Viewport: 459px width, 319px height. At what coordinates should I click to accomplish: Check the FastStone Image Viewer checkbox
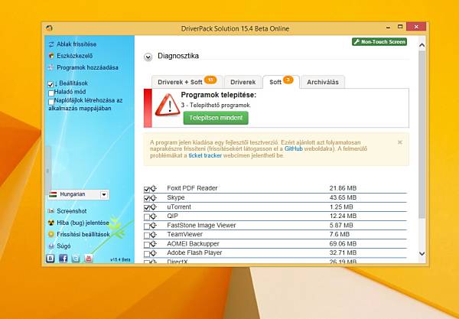coord(147,226)
